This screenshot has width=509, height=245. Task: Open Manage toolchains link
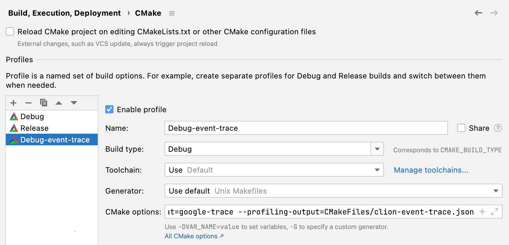point(431,170)
